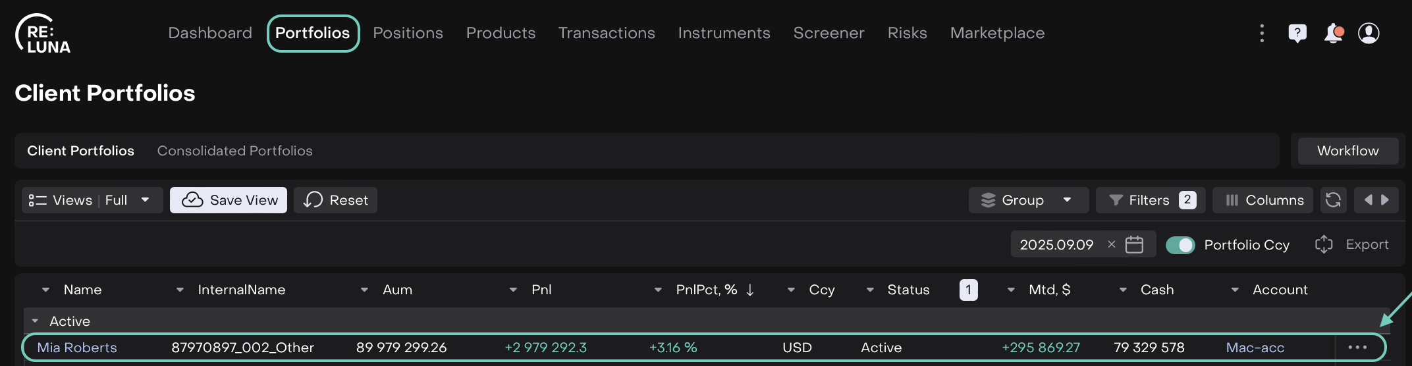Open the Mac-acc account link
Viewport: 1412px width, 366px height.
(x=1255, y=348)
